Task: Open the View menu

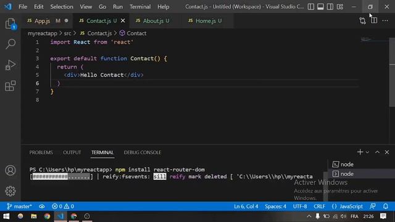Action: pos(86,7)
